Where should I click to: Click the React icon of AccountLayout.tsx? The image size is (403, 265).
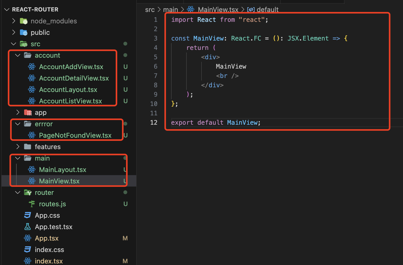tap(32, 90)
